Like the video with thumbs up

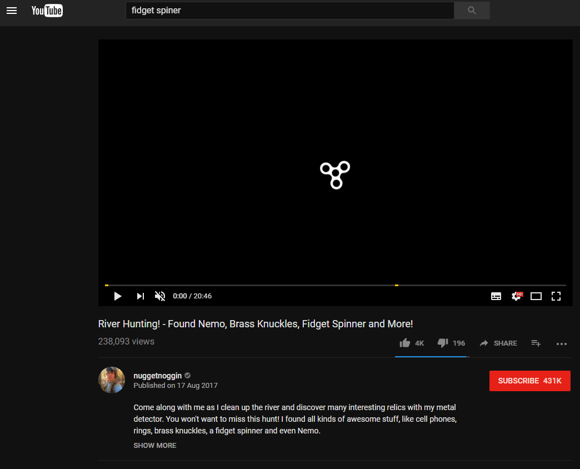click(x=405, y=343)
